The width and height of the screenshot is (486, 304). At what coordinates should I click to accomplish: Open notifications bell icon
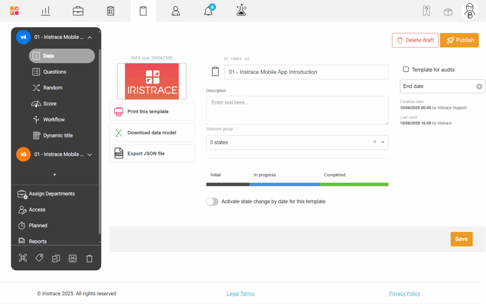(x=208, y=11)
